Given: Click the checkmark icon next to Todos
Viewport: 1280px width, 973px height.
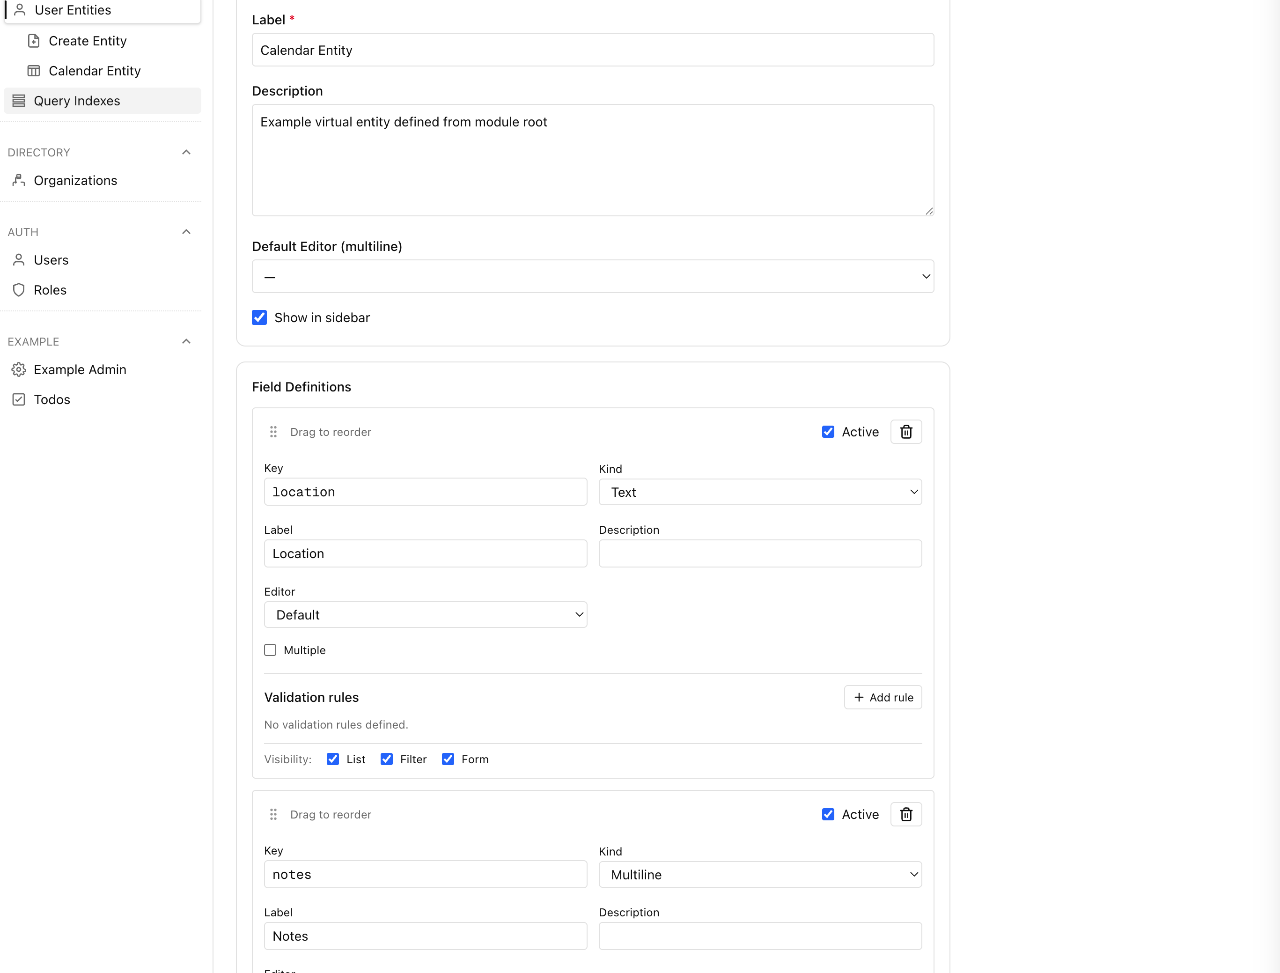Looking at the screenshot, I should [19, 399].
